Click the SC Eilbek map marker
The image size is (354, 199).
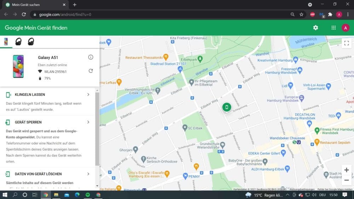(x=185, y=128)
